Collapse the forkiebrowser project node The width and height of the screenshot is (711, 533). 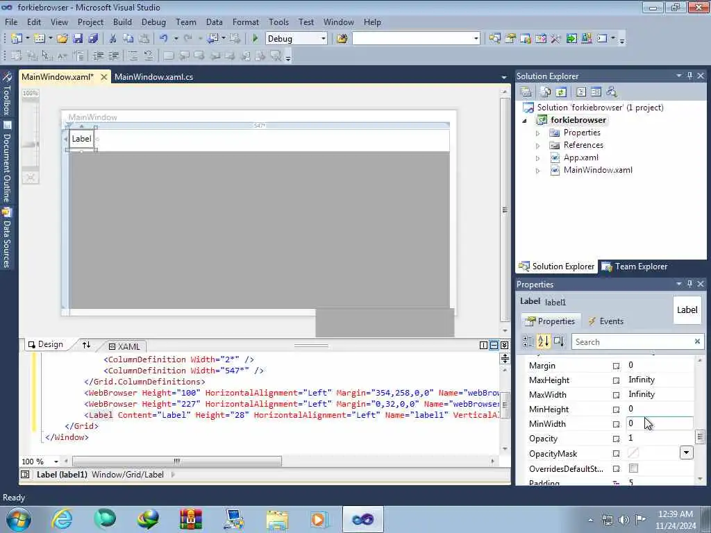click(525, 121)
